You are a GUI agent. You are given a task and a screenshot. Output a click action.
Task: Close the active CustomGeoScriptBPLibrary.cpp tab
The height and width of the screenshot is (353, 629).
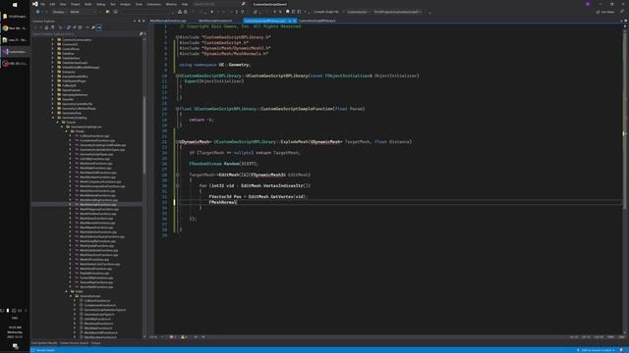coord(295,21)
